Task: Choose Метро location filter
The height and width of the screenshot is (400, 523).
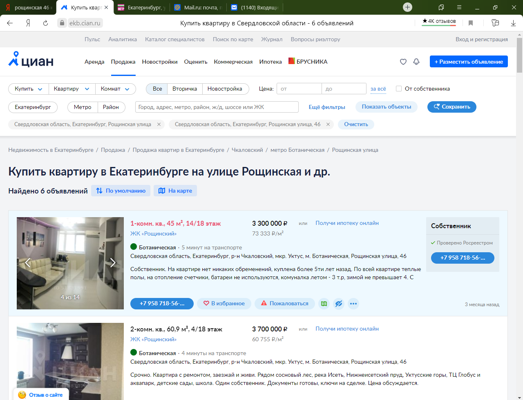Action: coord(83,107)
